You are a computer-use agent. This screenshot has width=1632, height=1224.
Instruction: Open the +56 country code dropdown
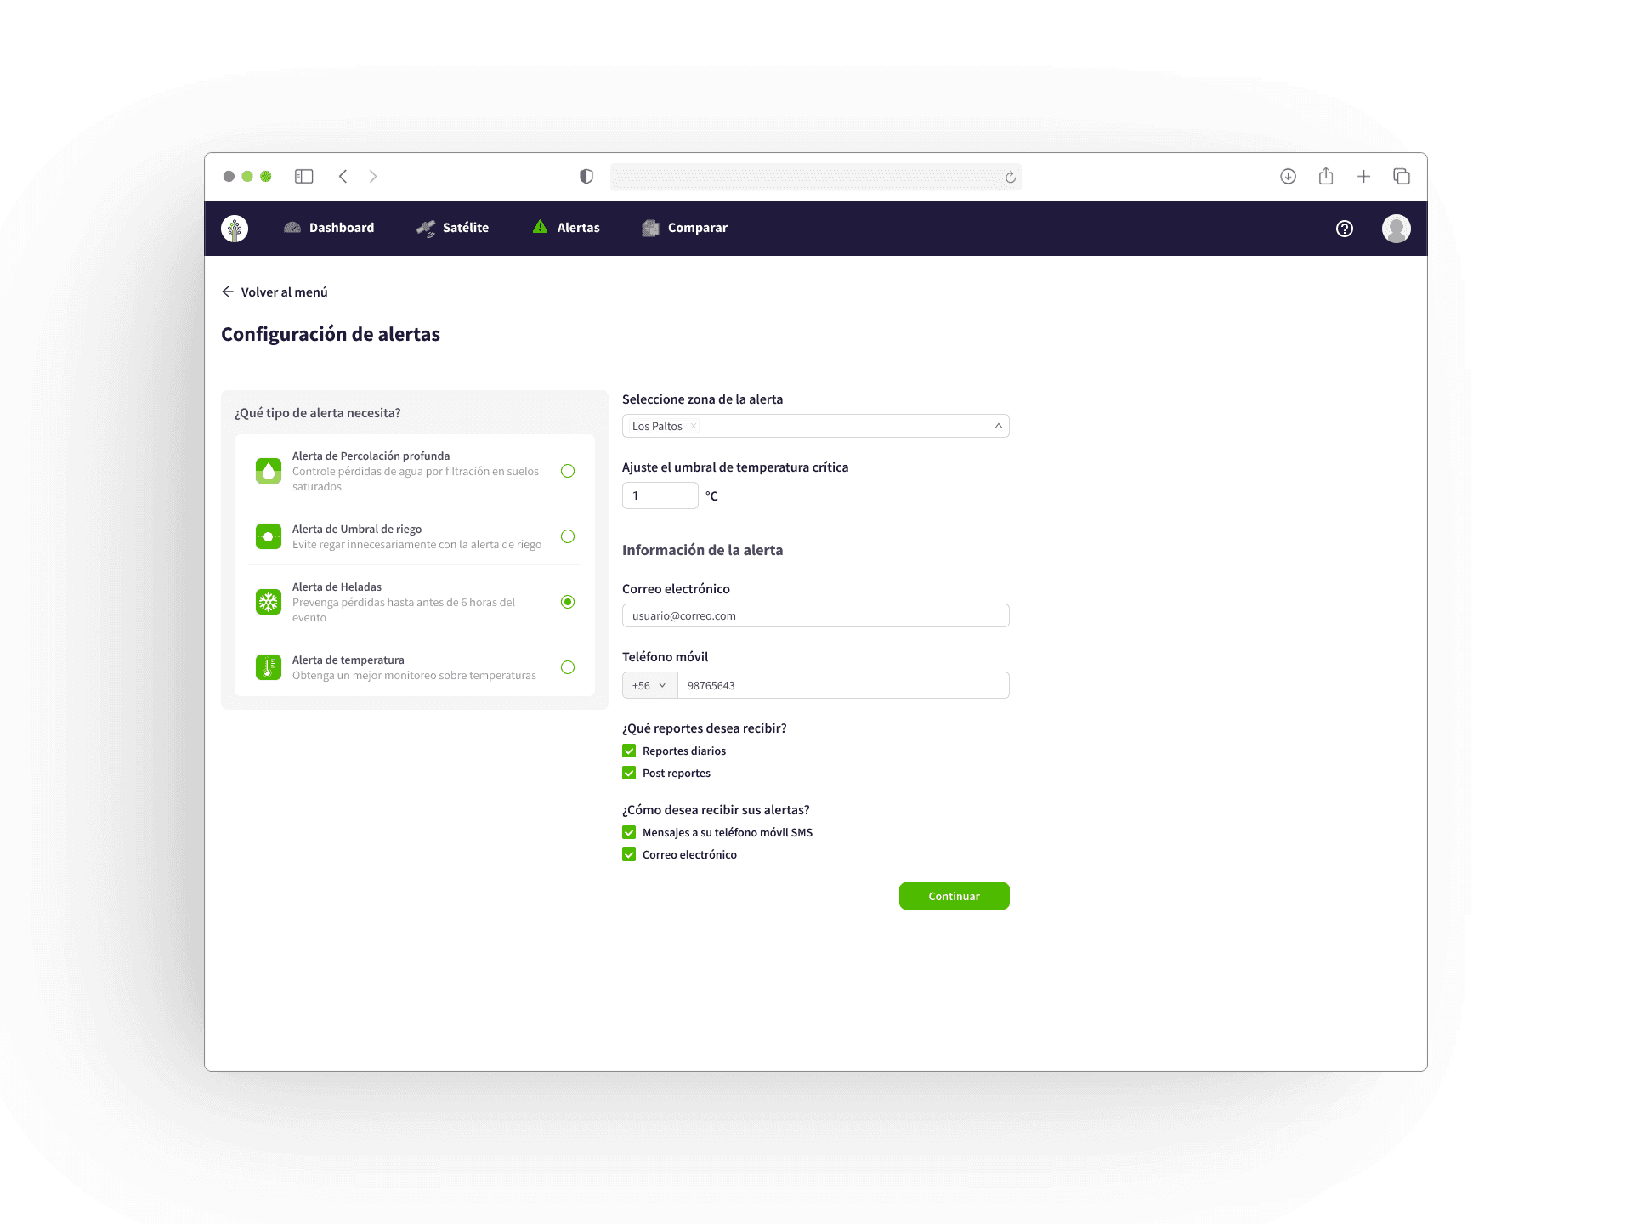click(649, 685)
